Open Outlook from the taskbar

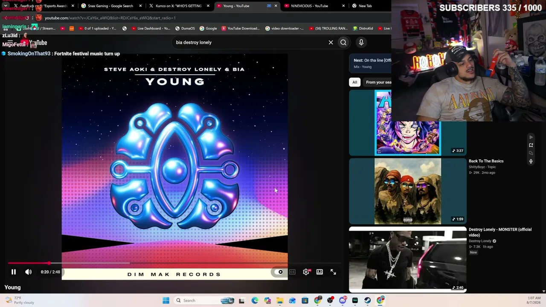coord(292,301)
